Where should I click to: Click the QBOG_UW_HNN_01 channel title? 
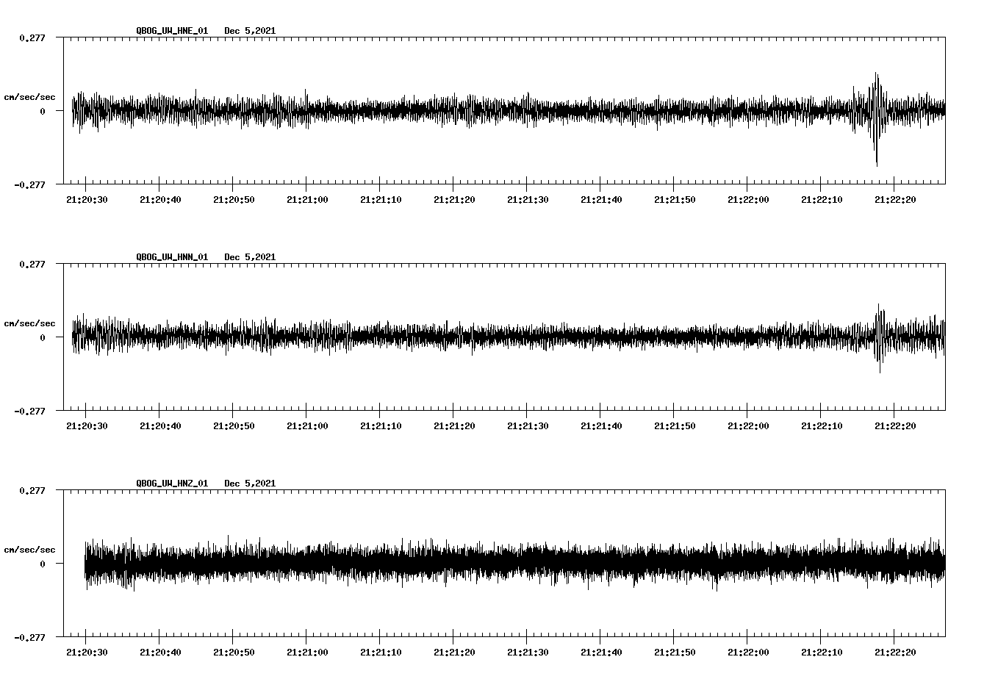[x=172, y=257]
